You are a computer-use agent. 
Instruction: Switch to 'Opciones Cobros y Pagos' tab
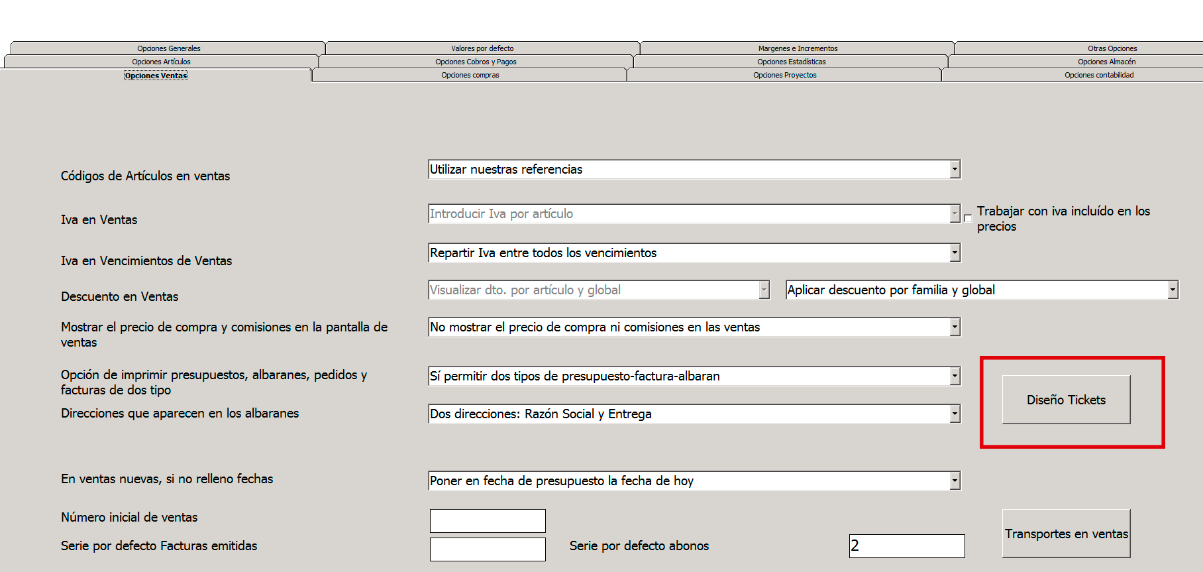(x=476, y=62)
